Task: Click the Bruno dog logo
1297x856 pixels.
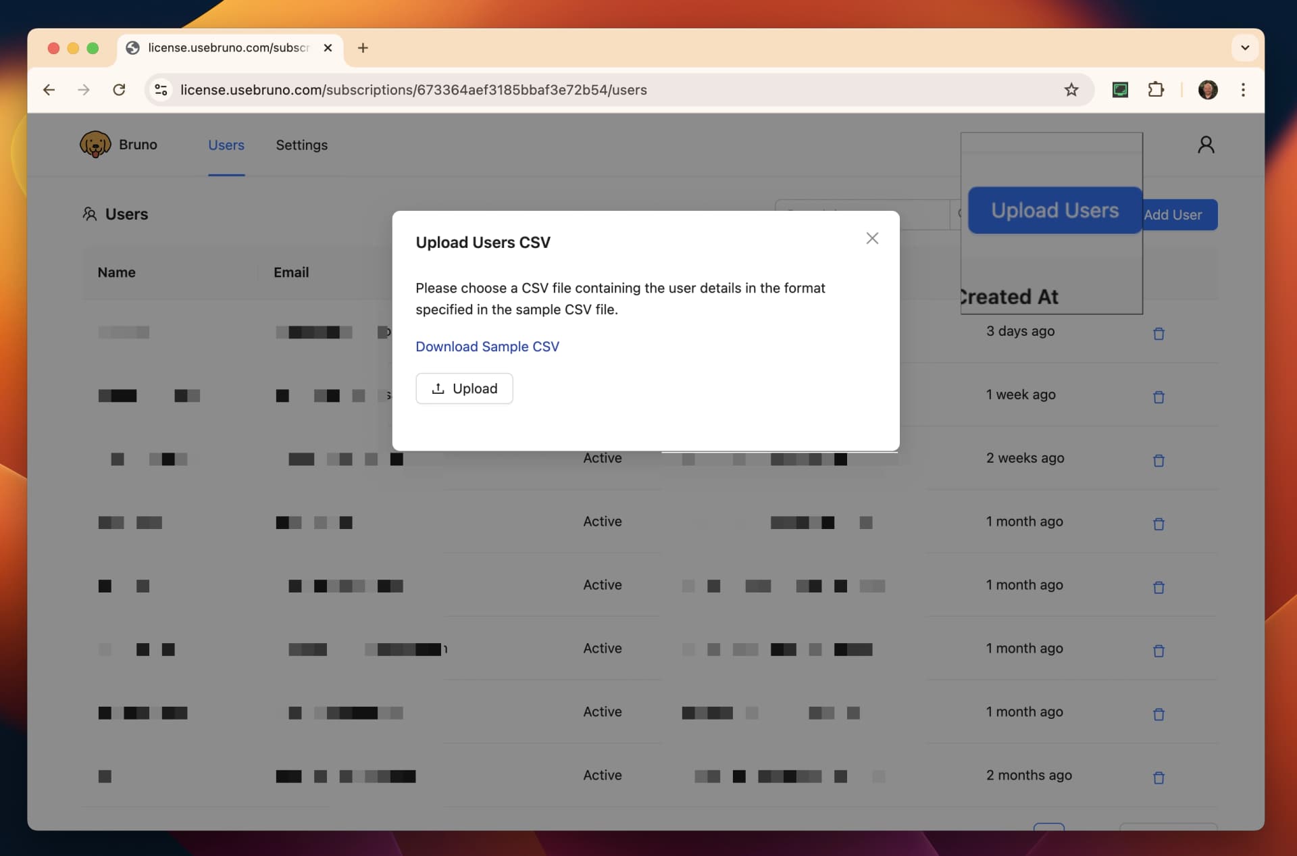Action: 95,145
